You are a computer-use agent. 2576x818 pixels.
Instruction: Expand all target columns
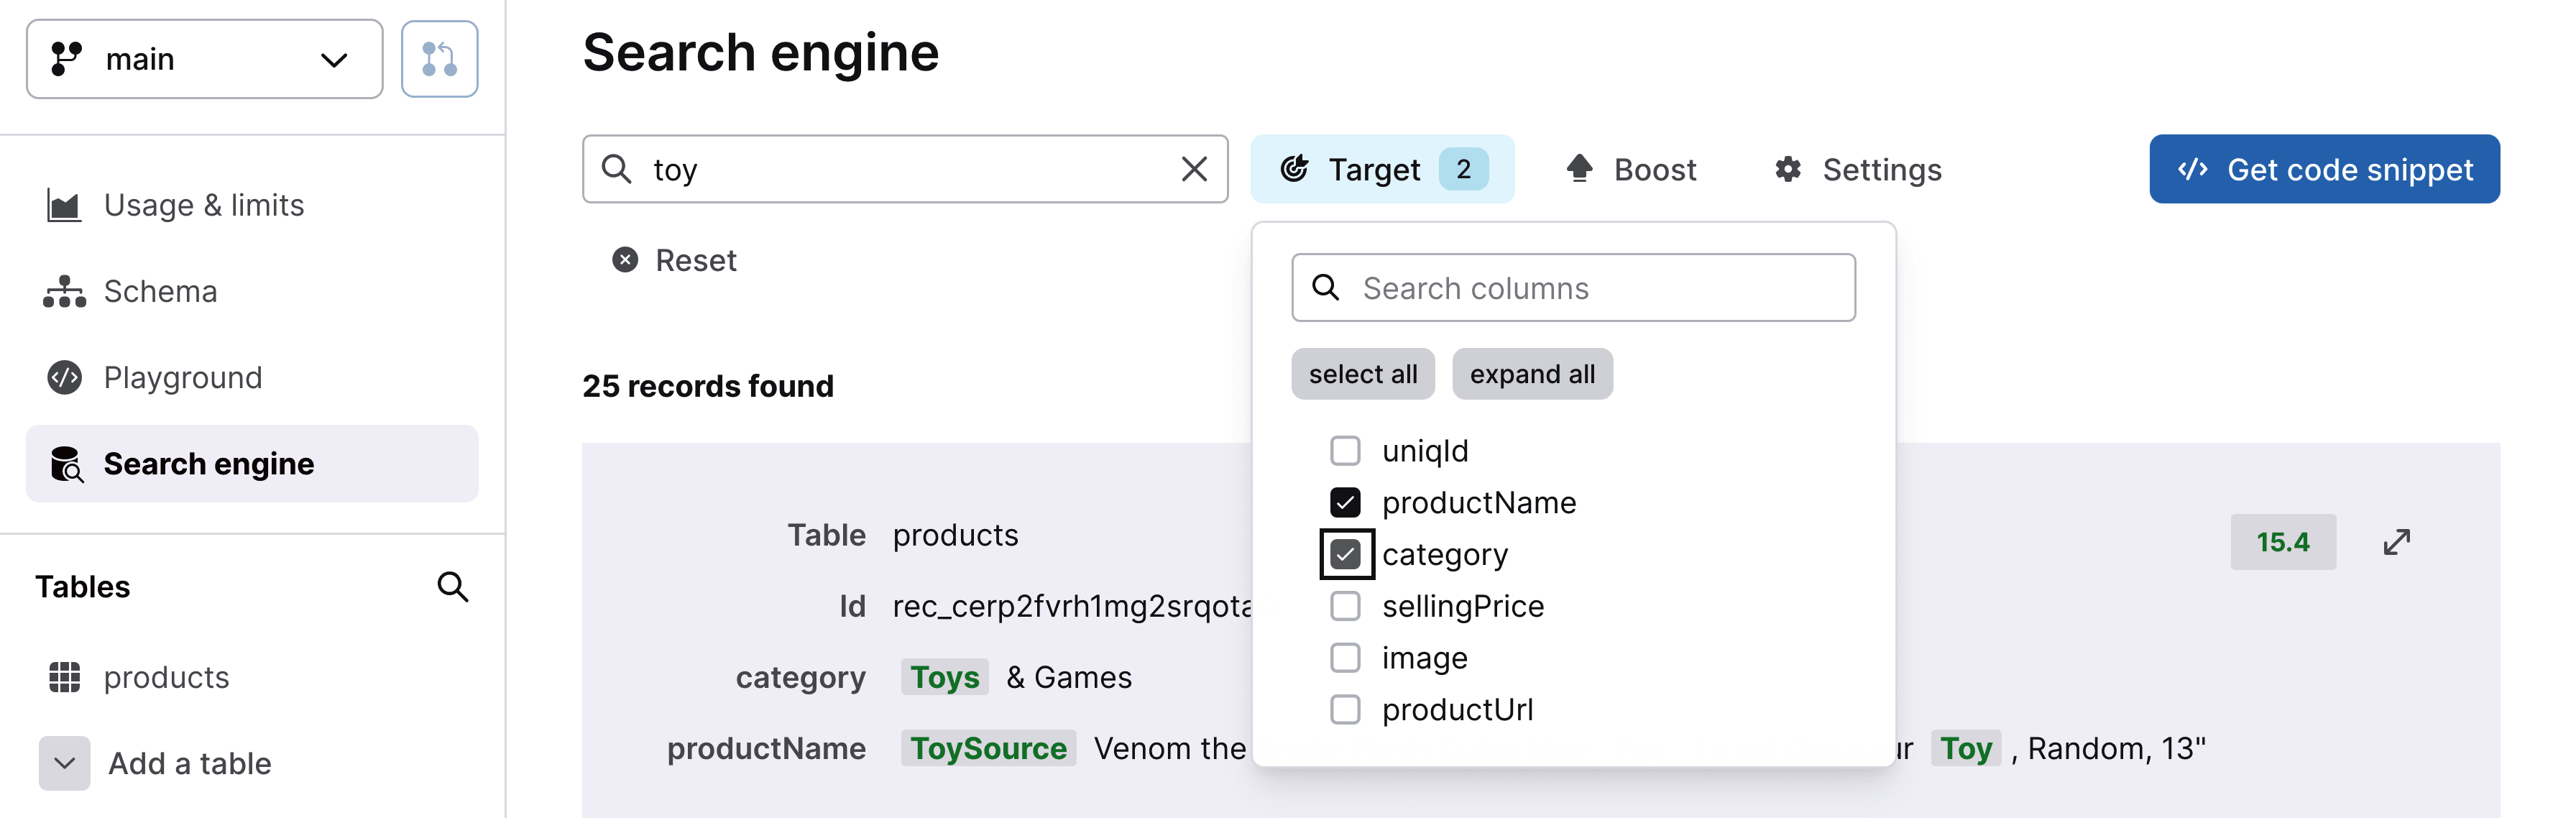click(x=1532, y=374)
